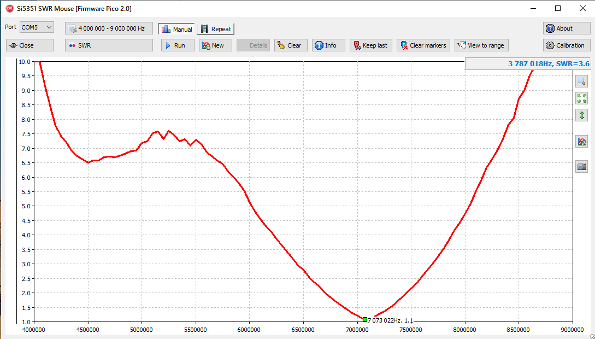
Task: Open the 4 000 000 - 9 000 000 Hz range selector
Action: (109, 28)
